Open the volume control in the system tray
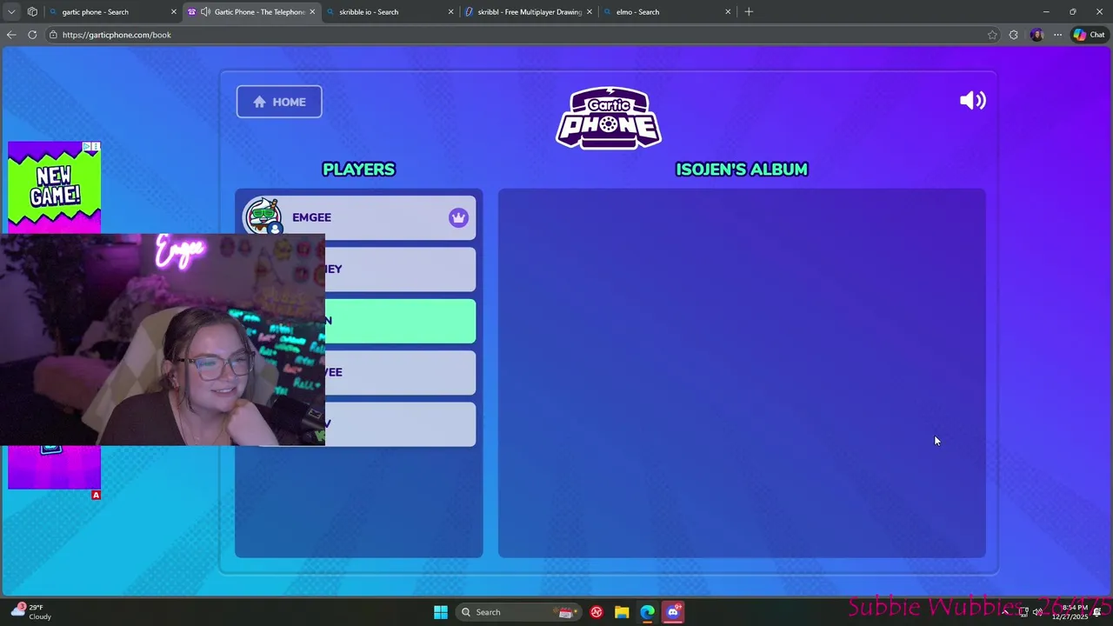 [1037, 612]
